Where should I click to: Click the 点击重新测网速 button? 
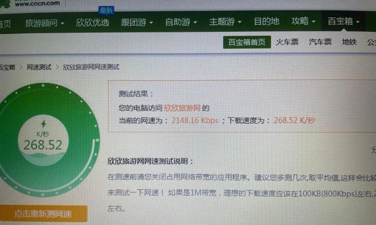(43, 213)
